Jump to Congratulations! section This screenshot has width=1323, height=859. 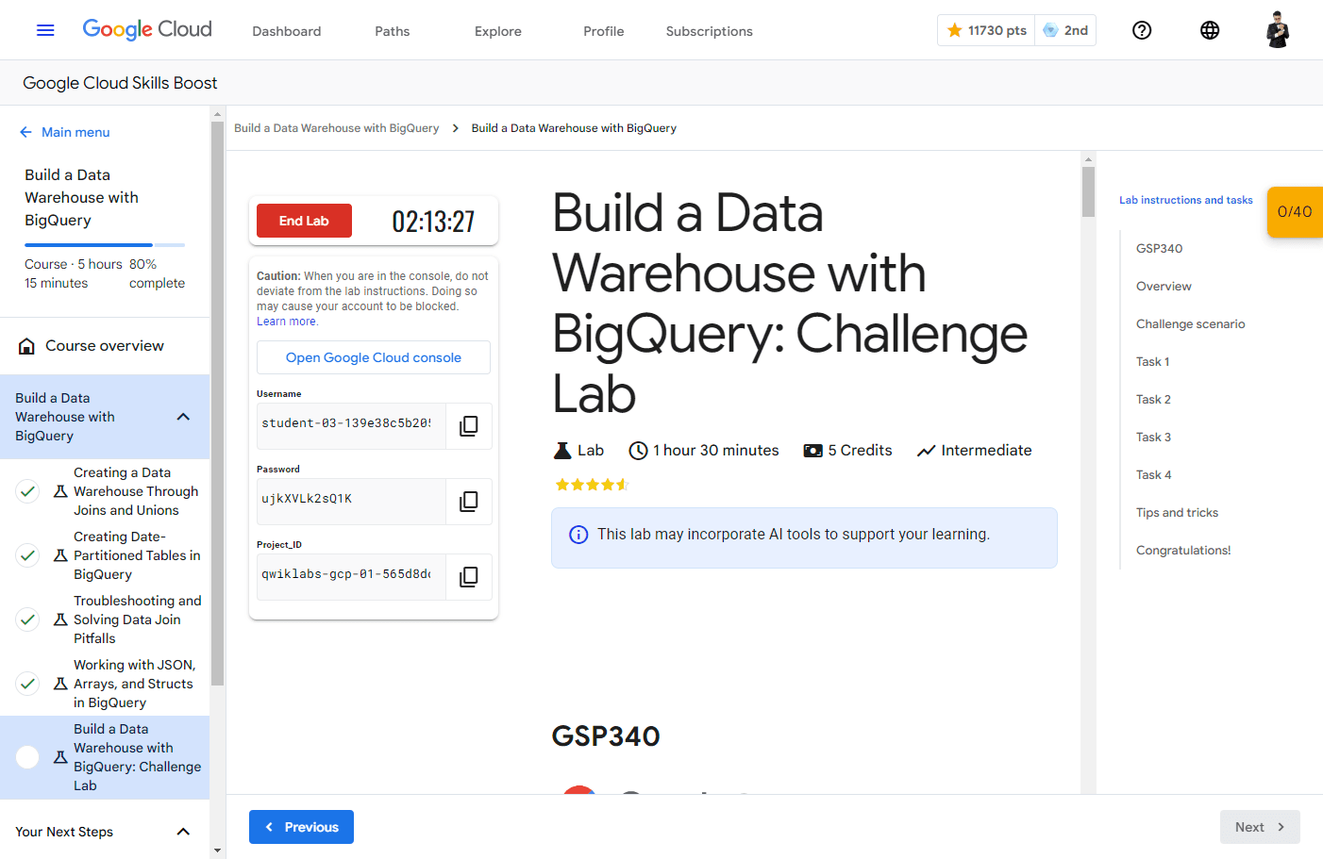[x=1183, y=551]
